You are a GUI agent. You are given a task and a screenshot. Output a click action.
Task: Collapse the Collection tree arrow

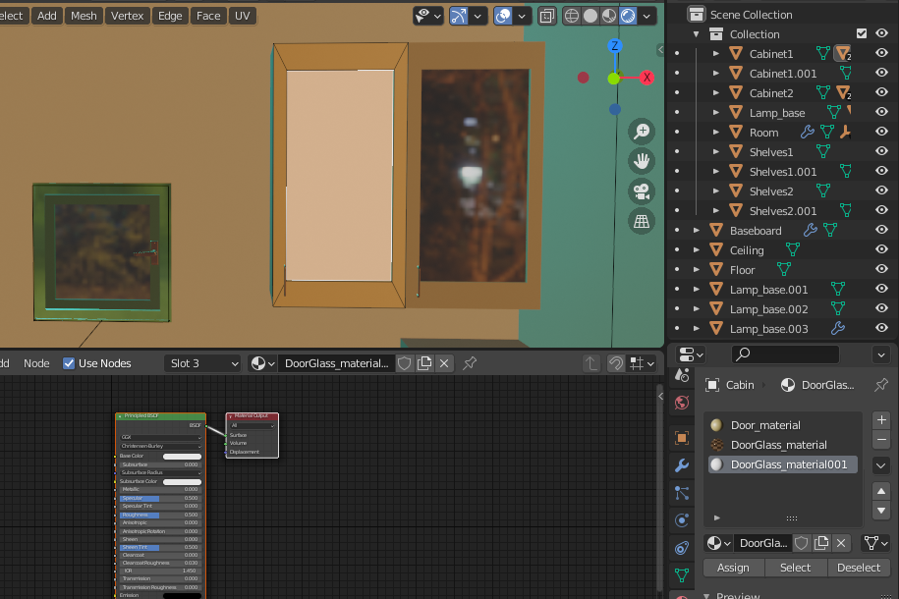point(696,34)
